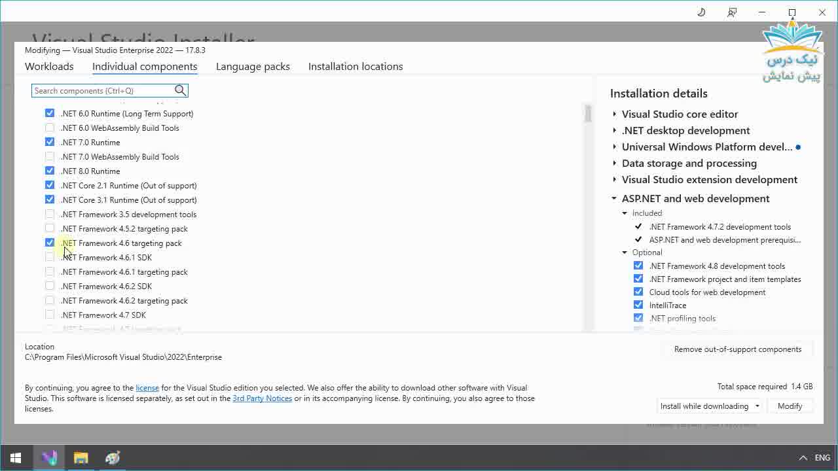The image size is (838, 471).
Task: Open the feedback icon in the title bar
Action: point(732,12)
